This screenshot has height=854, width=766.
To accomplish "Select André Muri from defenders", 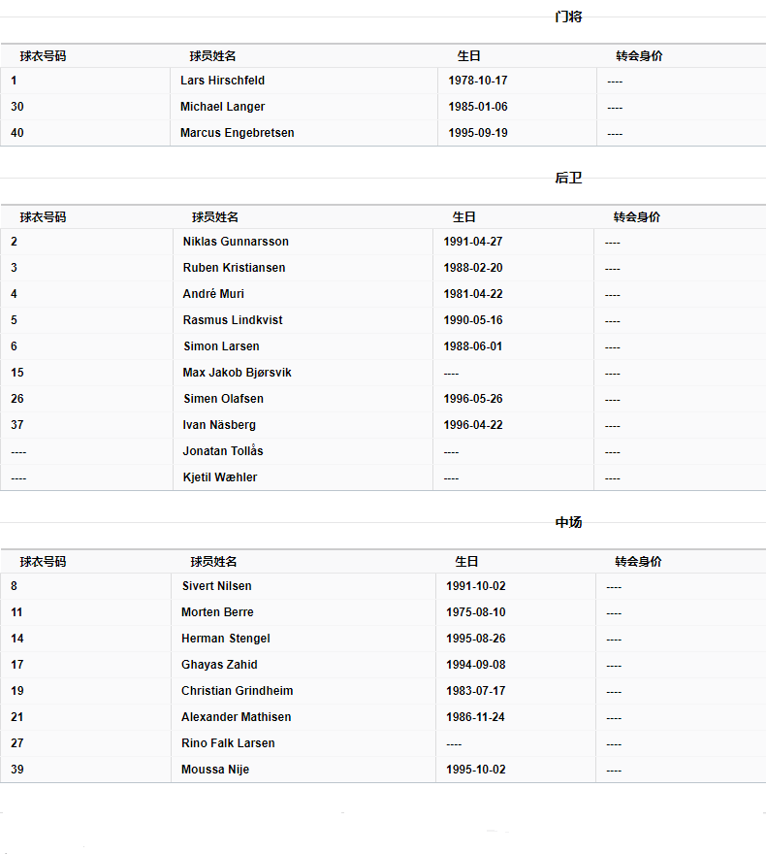I will coord(213,294).
